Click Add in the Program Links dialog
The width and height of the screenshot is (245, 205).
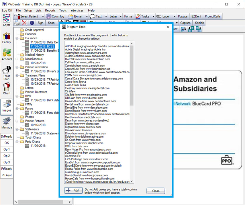tap(73, 190)
